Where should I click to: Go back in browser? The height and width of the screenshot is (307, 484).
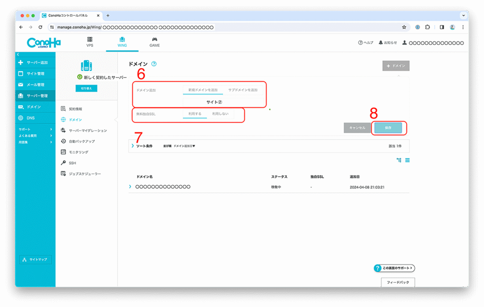pyautogui.click(x=21, y=27)
